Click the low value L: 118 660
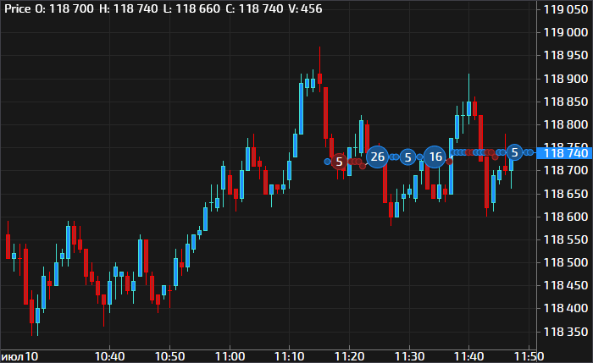The image size is (593, 363). click(199, 8)
